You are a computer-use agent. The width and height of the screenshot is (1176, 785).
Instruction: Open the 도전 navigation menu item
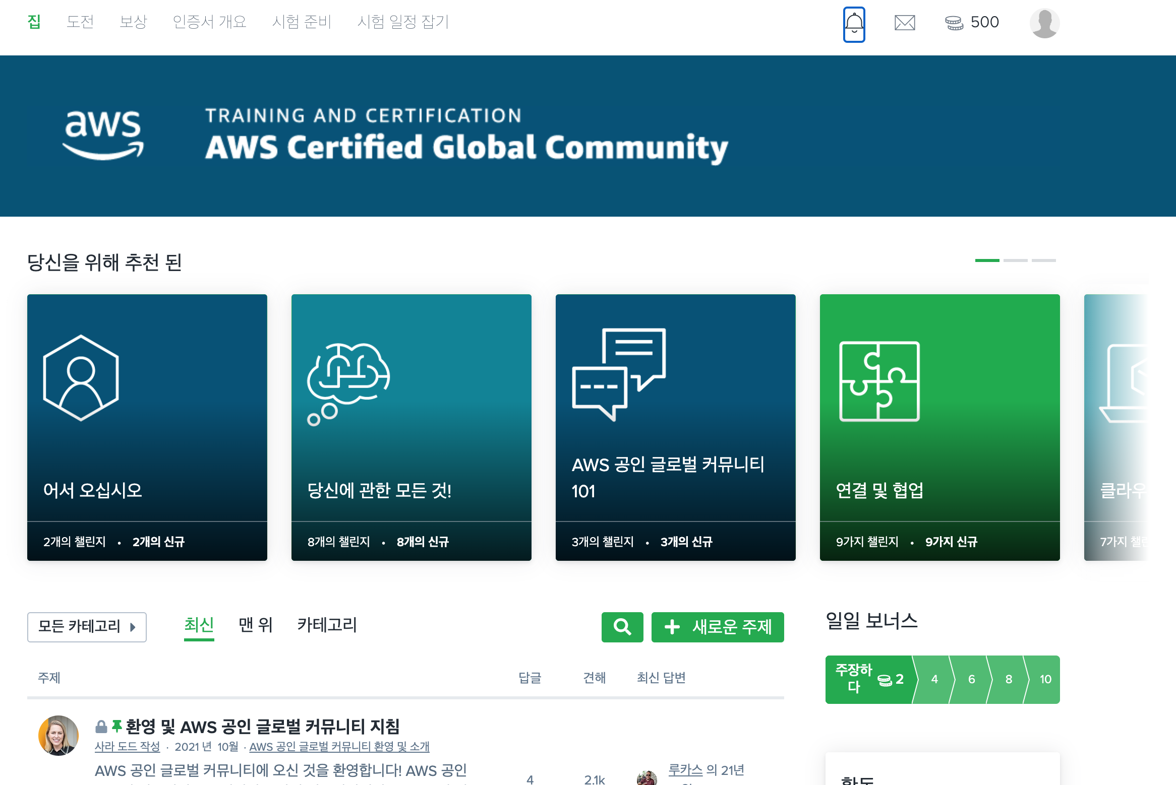coord(80,22)
